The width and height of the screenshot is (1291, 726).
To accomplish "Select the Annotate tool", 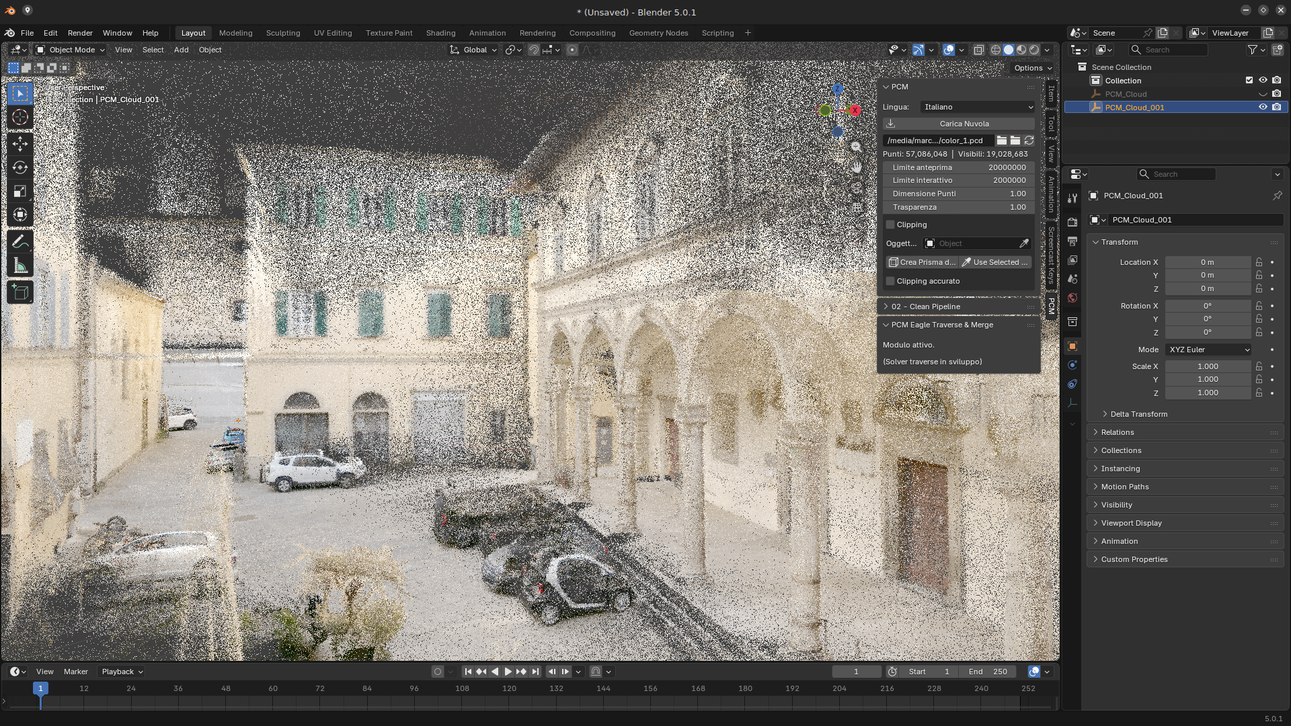I will click(20, 241).
